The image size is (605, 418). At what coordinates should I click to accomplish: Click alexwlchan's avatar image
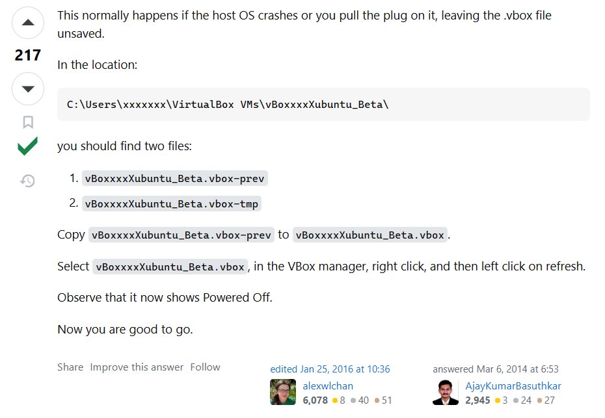[283, 392]
